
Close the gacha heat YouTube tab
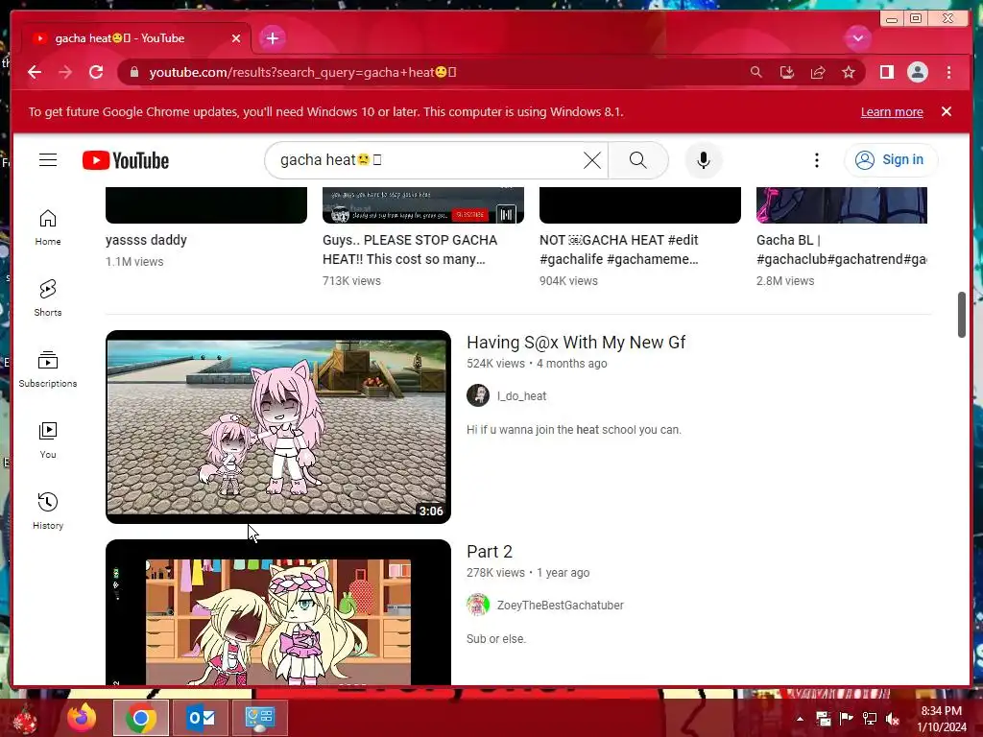click(236, 38)
